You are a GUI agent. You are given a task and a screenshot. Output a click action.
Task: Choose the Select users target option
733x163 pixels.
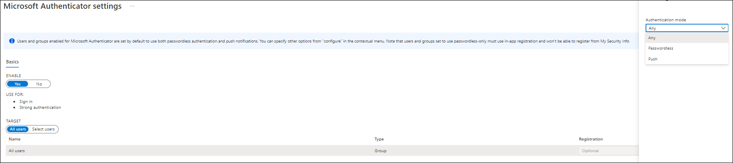click(43, 129)
